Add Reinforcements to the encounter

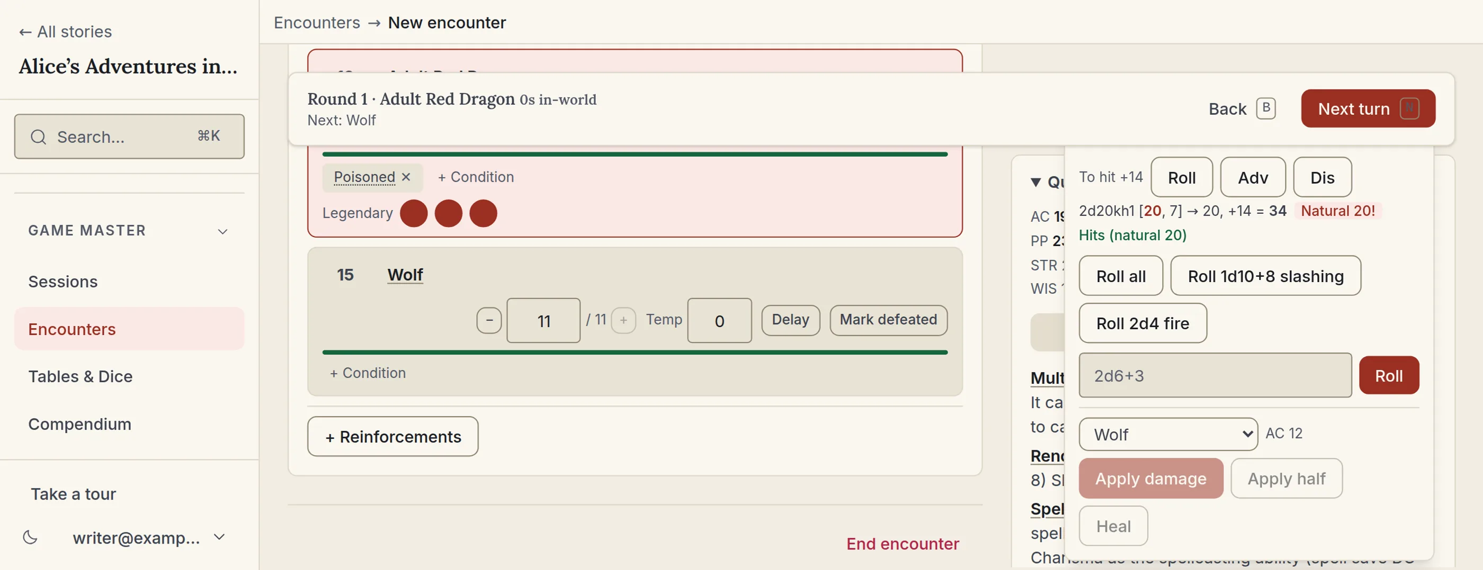point(392,437)
